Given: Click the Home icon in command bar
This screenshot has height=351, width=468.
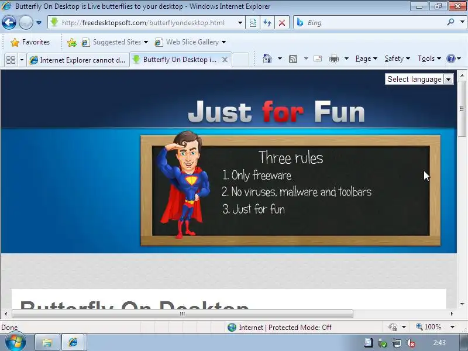Looking at the screenshot, I should pos(267,58).
